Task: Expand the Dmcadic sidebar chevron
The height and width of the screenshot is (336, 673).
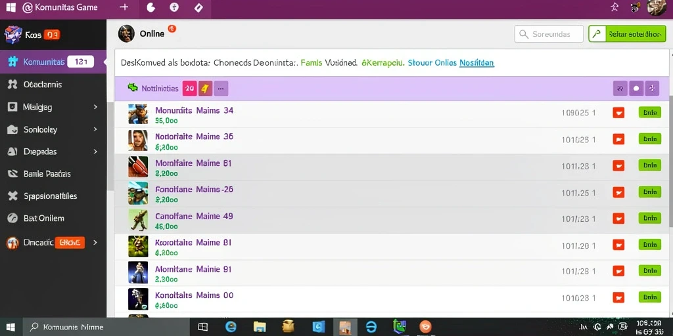Action: click(95, 243)
